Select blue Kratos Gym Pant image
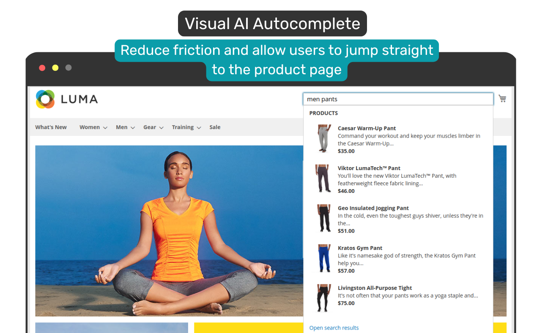 324,258
